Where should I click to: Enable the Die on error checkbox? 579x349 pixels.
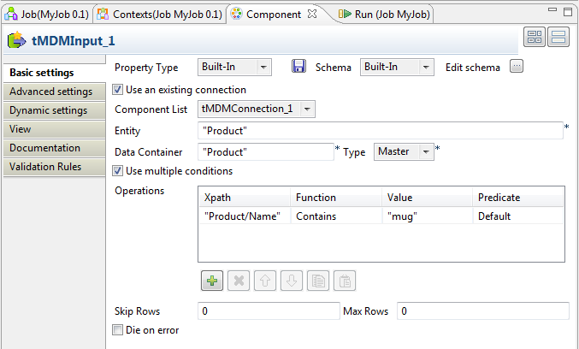click(118, 329)
